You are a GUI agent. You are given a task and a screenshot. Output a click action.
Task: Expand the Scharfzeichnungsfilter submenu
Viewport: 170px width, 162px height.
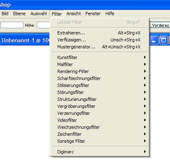(99, 78)
